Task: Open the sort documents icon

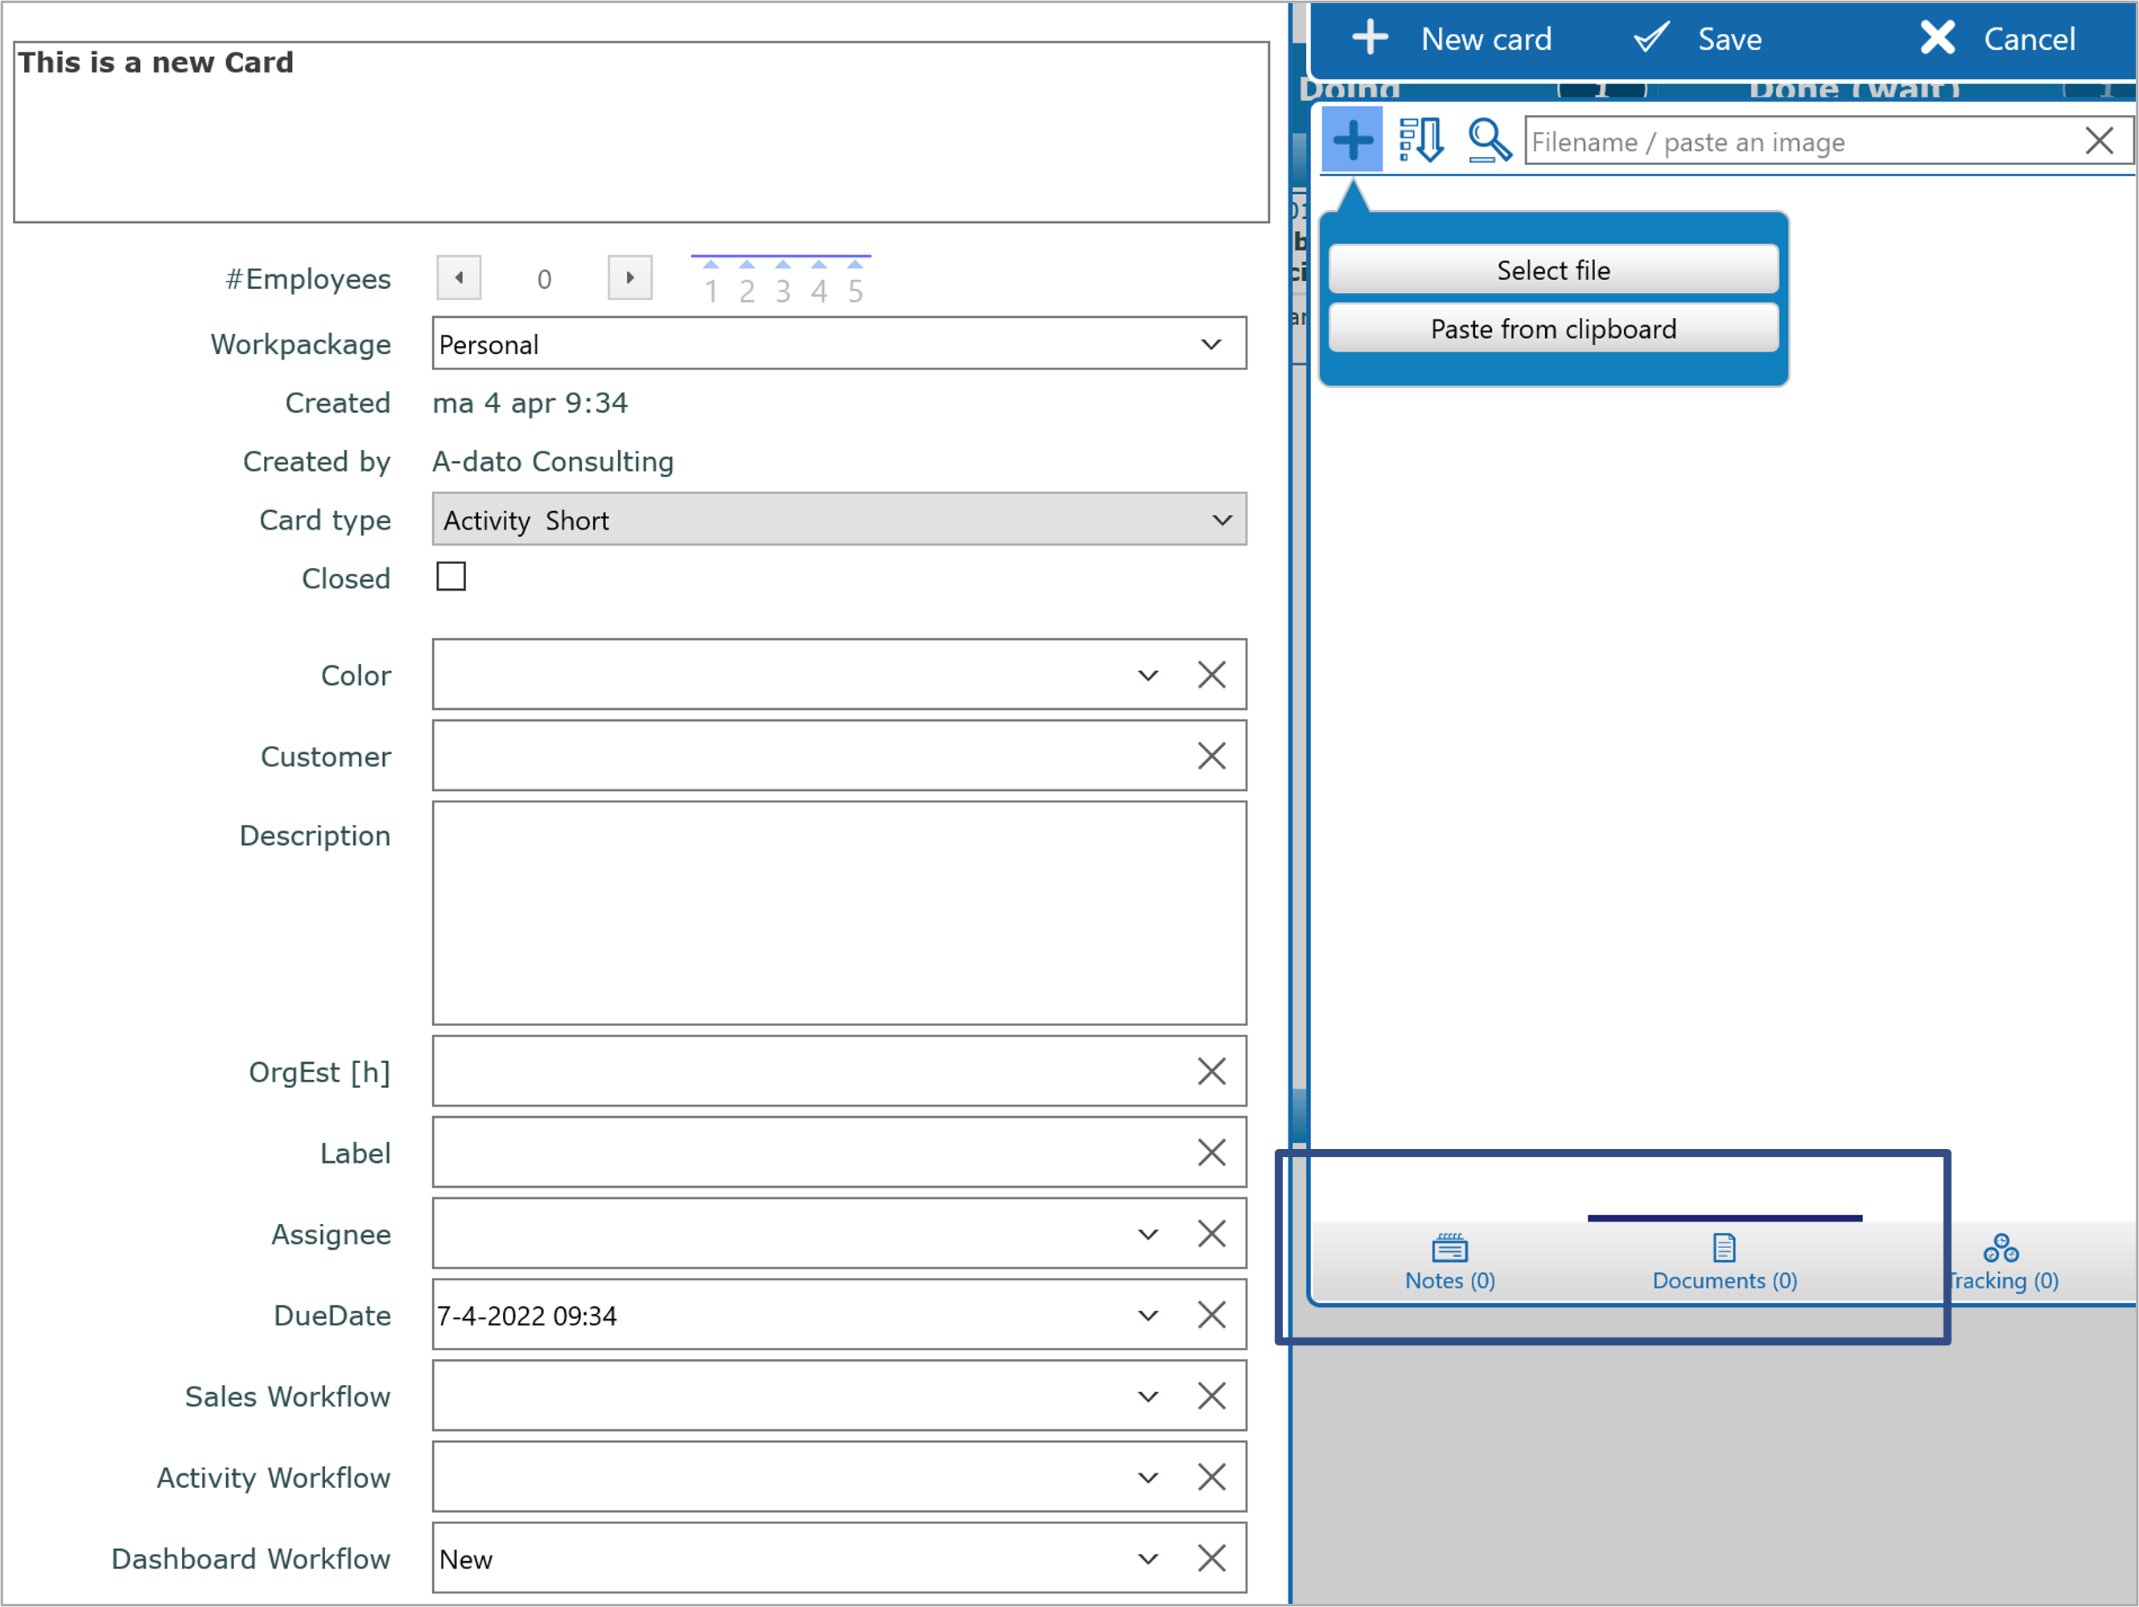Action: (x=1420, y=140)
